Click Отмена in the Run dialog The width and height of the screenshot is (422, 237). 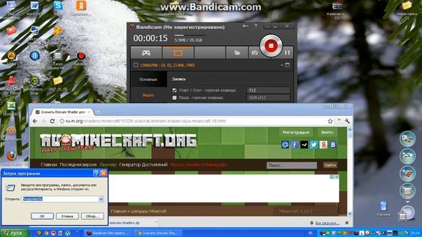tap(67, 216)
